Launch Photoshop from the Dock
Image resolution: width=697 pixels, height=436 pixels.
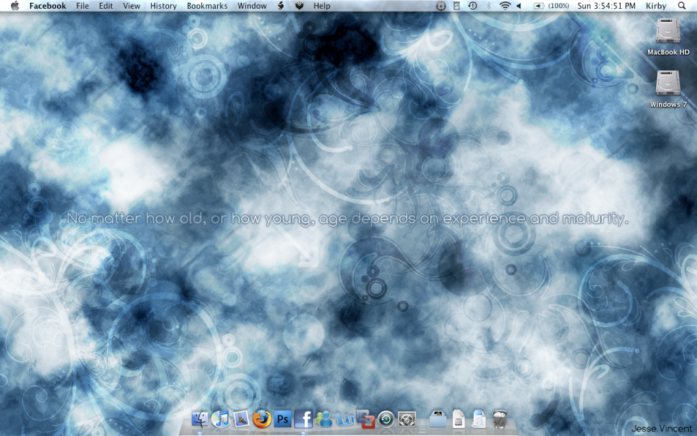(x=282, y=419)
